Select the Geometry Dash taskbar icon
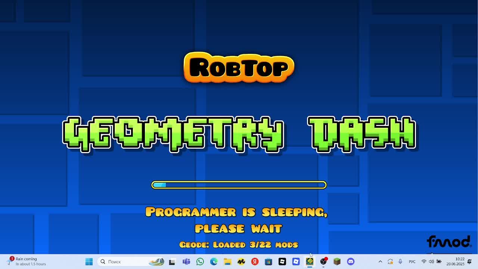Image resolution: width=478 pixels, height=269 pixels. pos(310,262)
